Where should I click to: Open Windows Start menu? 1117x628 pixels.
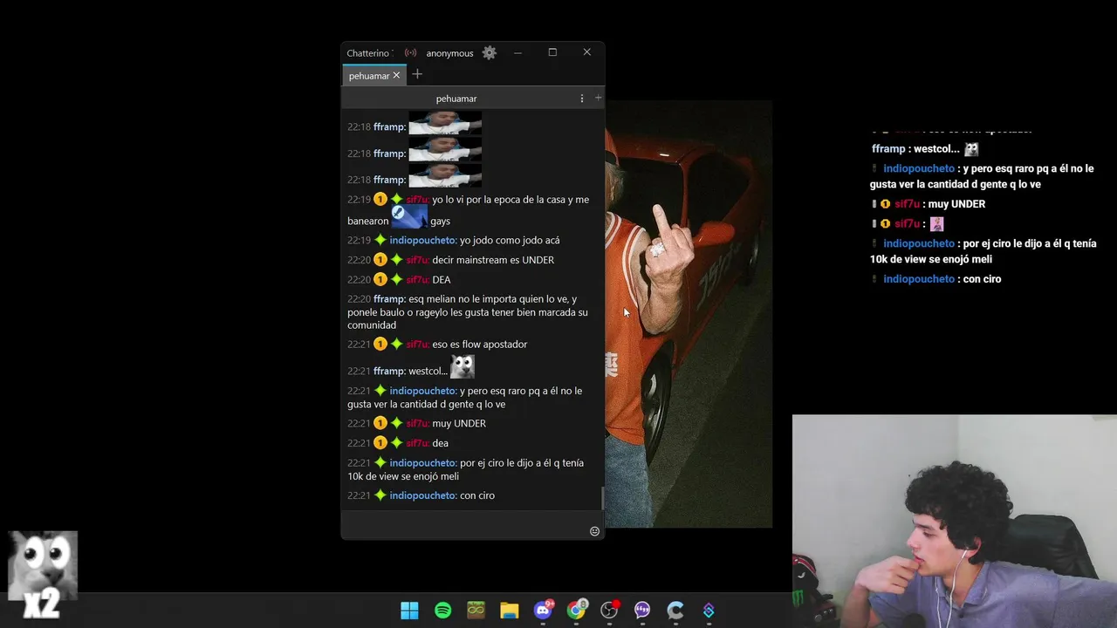[409, 611]
